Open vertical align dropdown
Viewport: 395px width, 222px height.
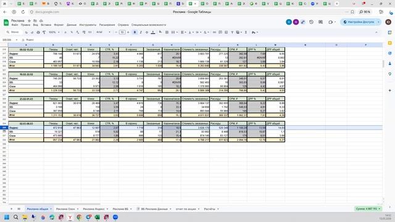(x=191, y=32)
